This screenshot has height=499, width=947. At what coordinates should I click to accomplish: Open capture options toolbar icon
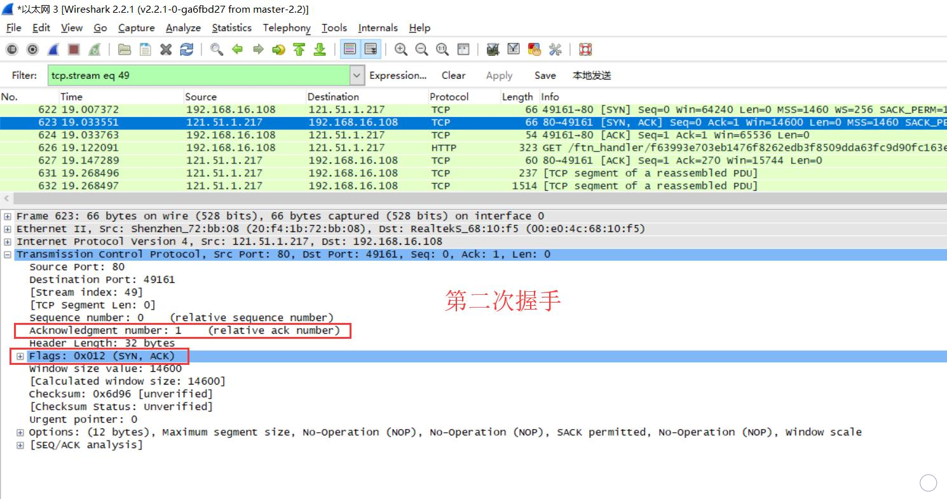(32, 50)
